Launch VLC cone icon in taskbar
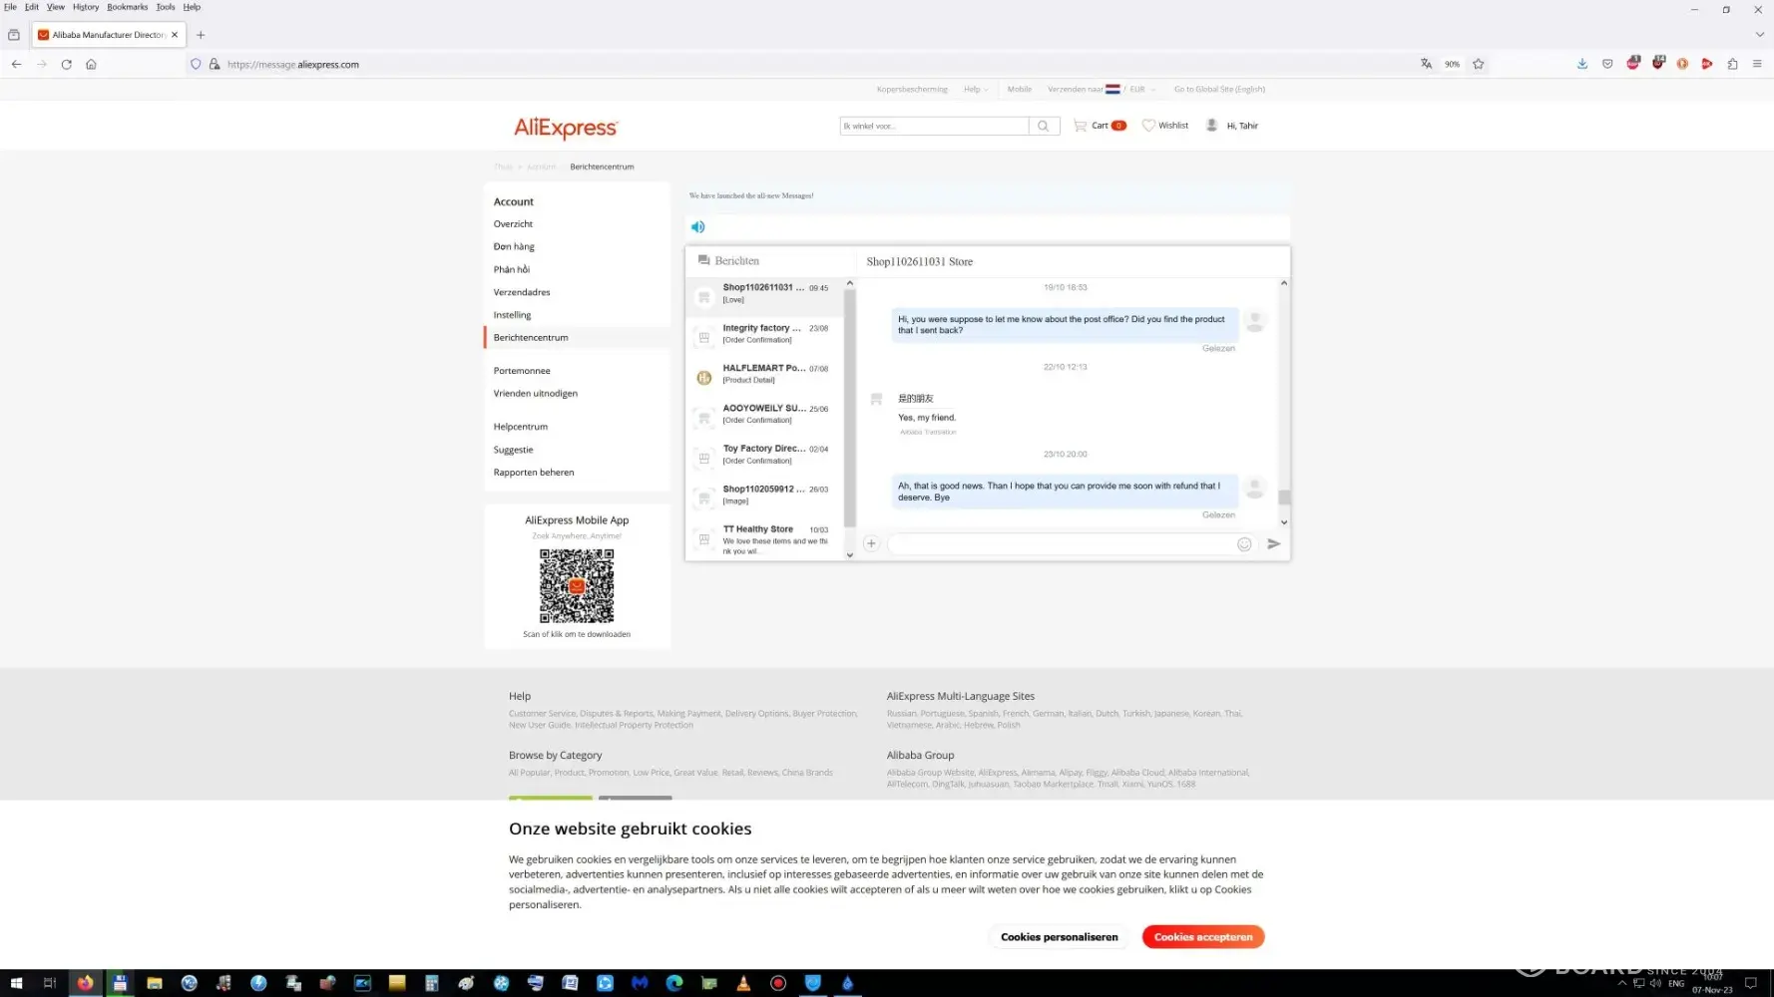This screenshot has width=1774, height=997. click(743, 983)
